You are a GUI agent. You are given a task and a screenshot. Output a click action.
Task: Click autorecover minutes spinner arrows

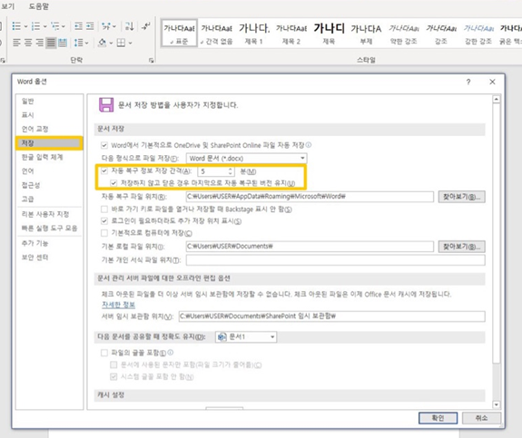pyautogui.click(x=231, y=171)
